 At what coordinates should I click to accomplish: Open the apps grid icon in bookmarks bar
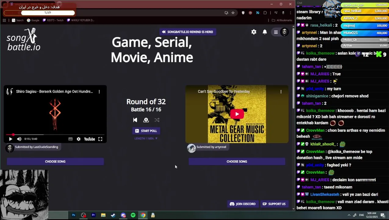4,20
